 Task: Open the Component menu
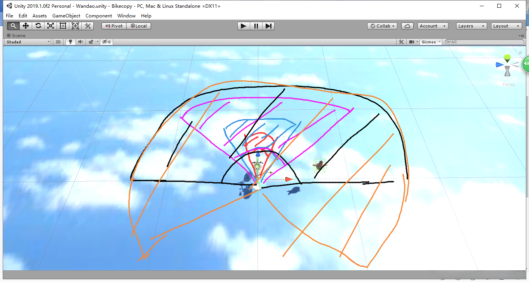click(x=99, y=15)
